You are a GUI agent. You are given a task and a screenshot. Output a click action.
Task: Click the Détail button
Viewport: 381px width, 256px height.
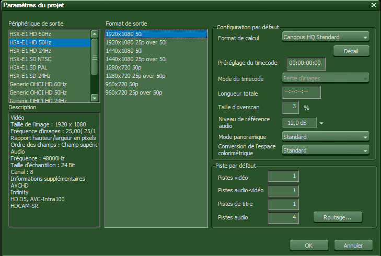351,51
